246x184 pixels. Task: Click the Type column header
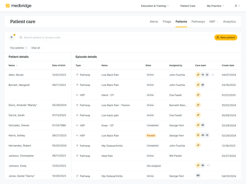(x=78, y=65)
